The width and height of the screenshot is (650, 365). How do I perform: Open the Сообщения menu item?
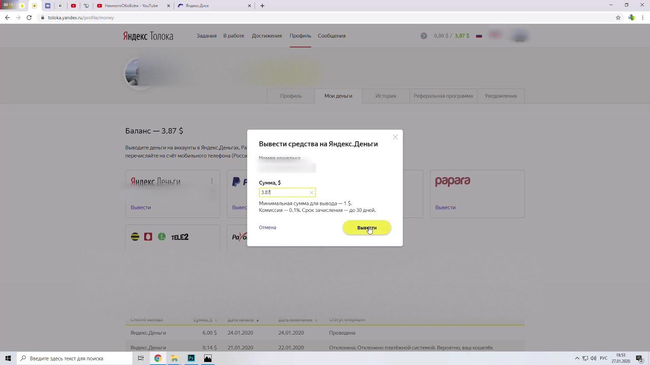332,35
